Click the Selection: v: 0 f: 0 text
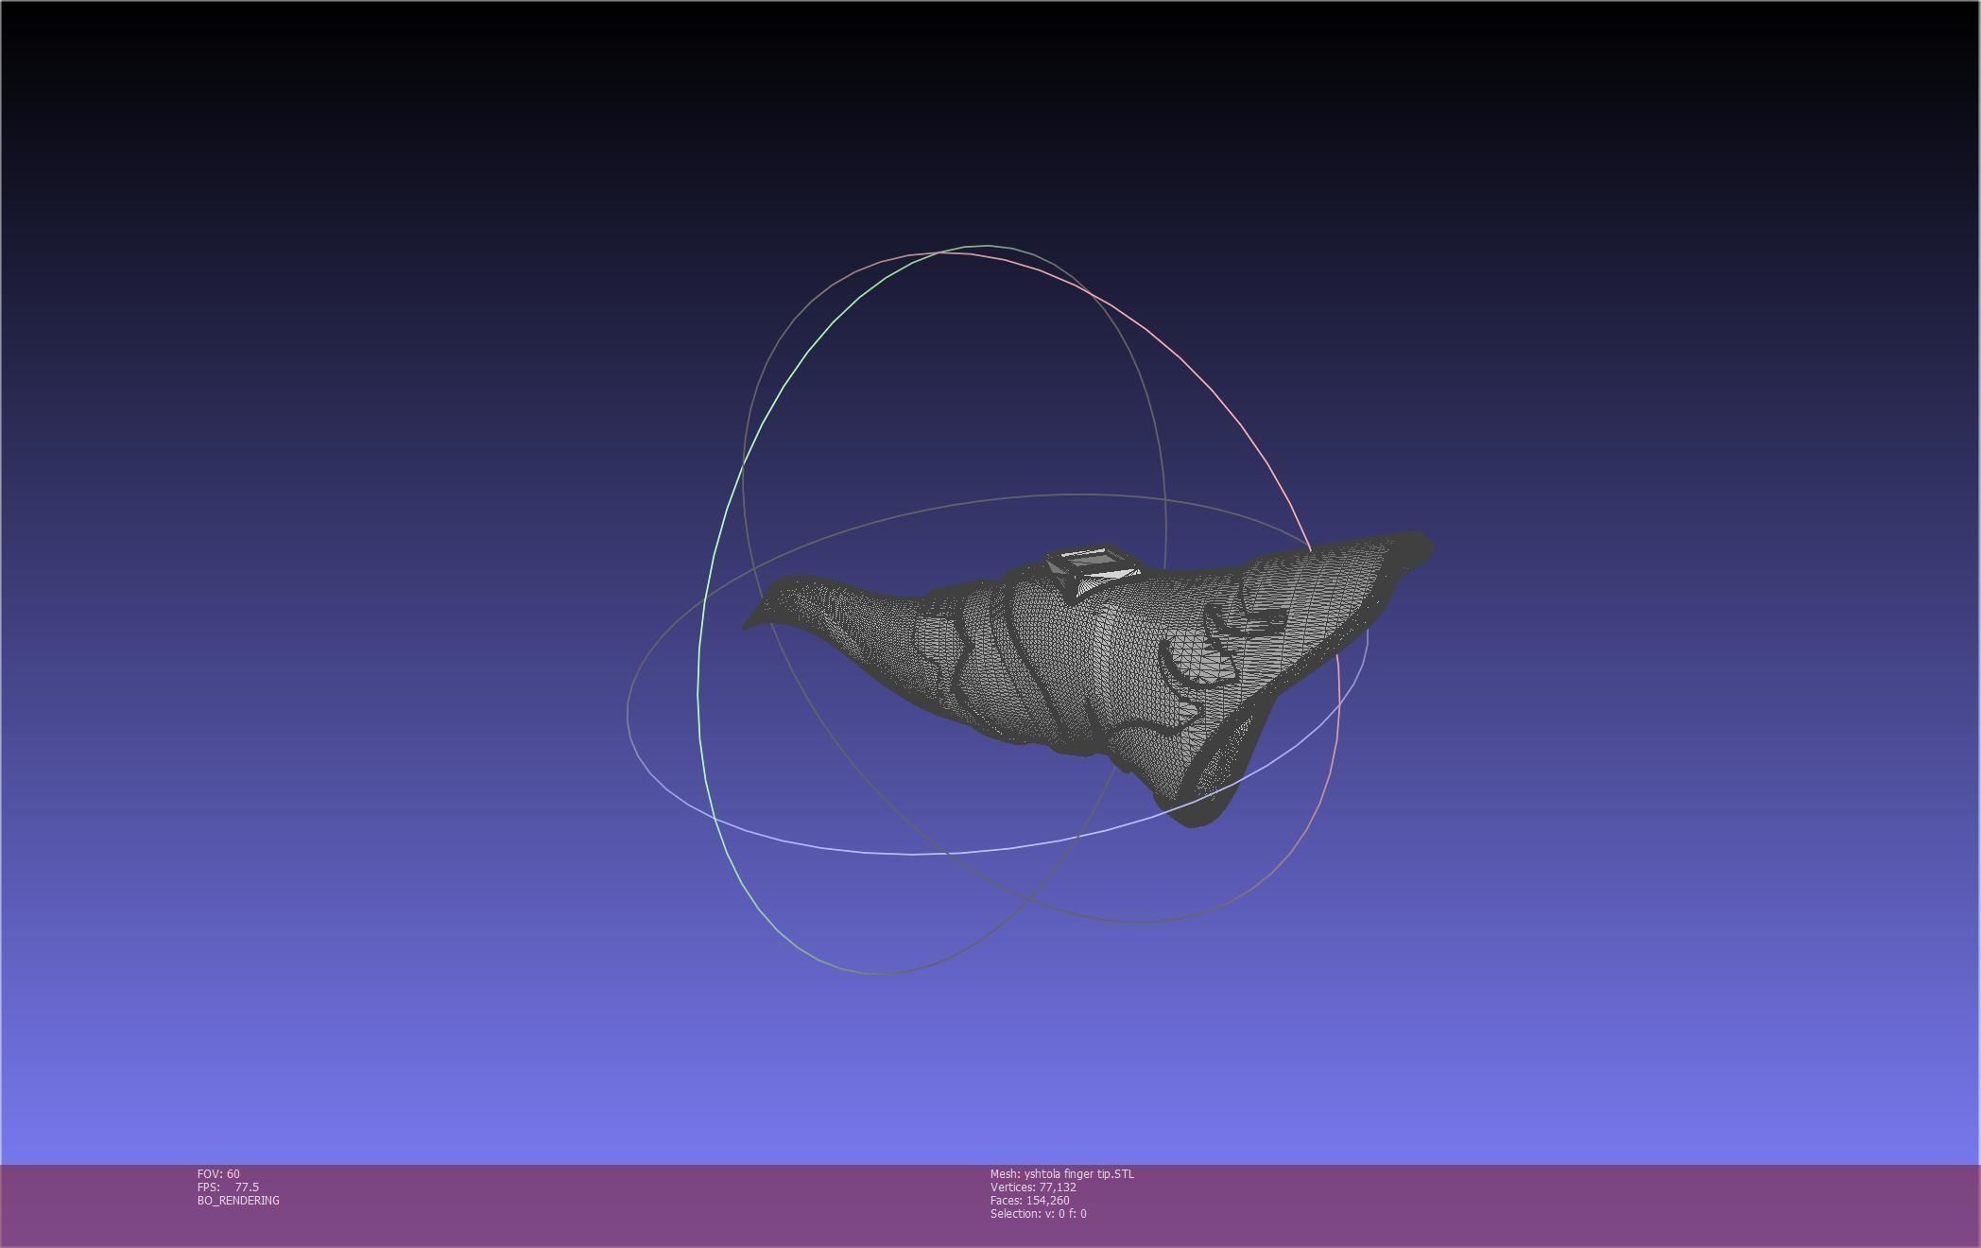1981x1248 pixels. (1038, 1213)
